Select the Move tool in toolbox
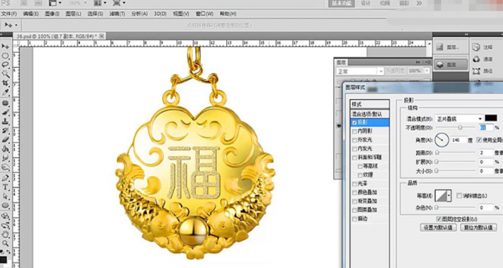The image size is (503, 268). [6, 47]
